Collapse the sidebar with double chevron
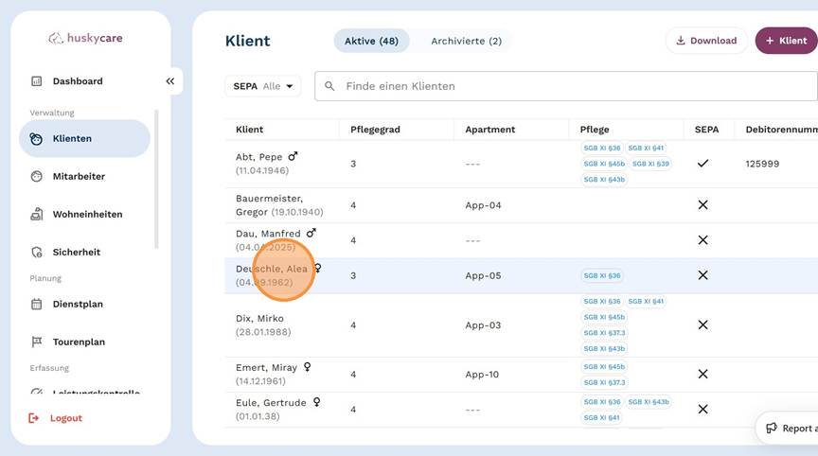 170,81
